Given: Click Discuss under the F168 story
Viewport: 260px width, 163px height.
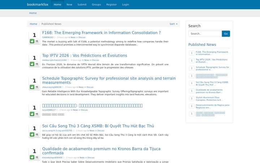Looking at the screenshot, I should coord(82,37).
